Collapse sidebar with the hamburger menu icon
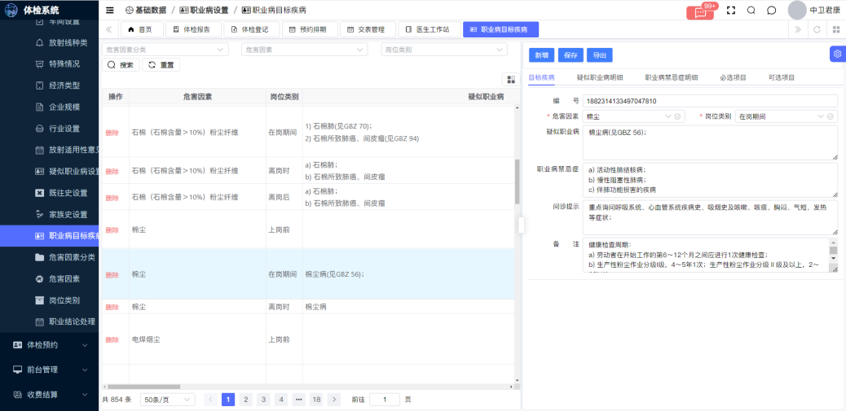The image size is (846, 411). coord(110,11)
